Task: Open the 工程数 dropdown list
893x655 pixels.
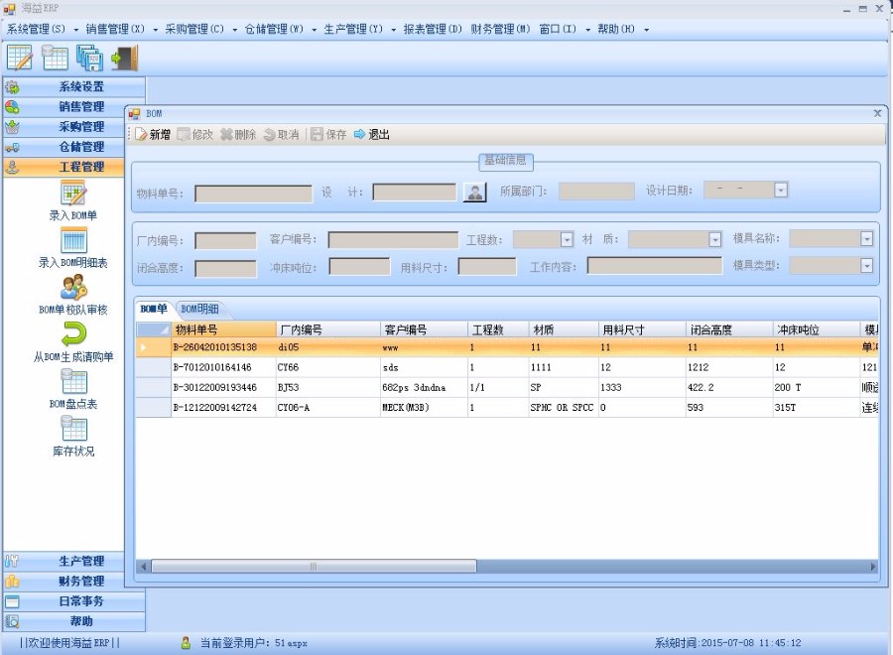Action: [567, 239]
